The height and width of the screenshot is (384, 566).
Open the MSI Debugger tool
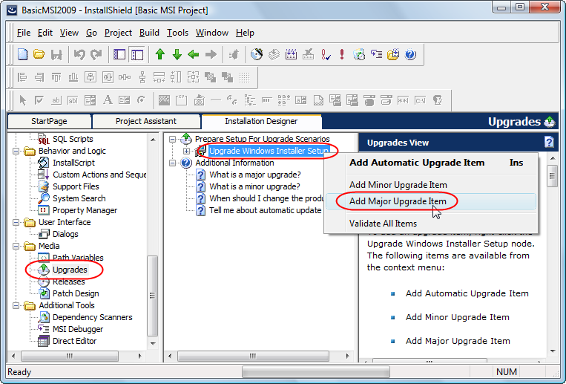pyautogui.click(x=77, y=329)
